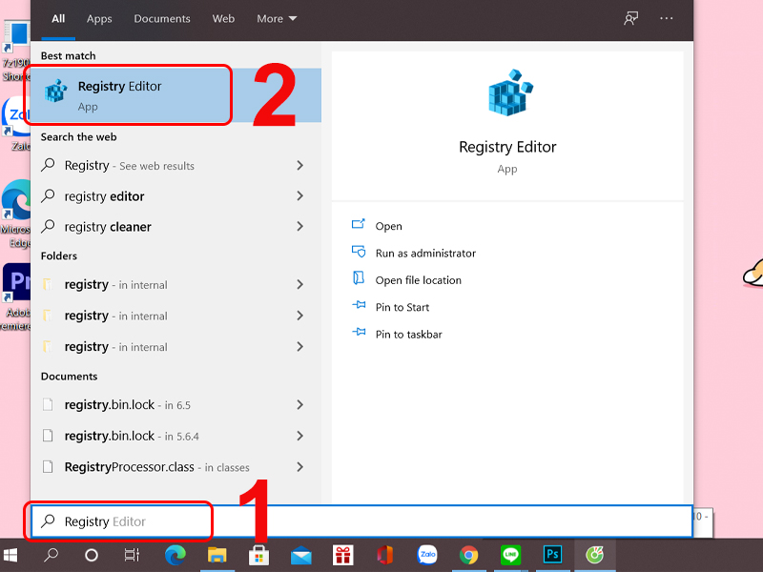Screen dimensions: 763x572
Task: Click Open in Registry Editor actions
Action: (388, 226)
